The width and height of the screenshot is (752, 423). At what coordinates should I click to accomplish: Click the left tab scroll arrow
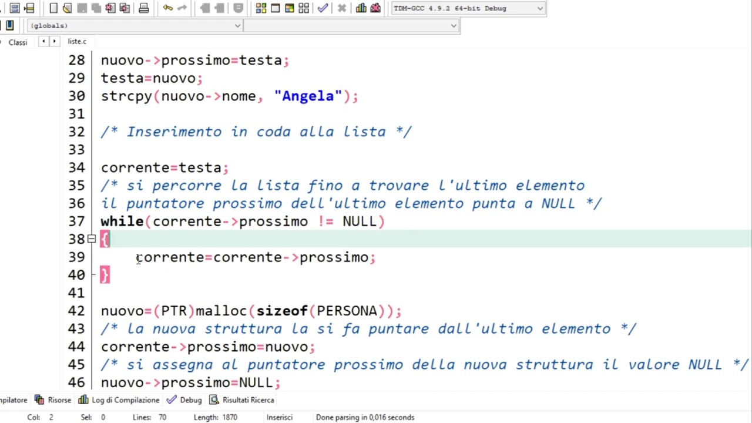tap(43, 41)
